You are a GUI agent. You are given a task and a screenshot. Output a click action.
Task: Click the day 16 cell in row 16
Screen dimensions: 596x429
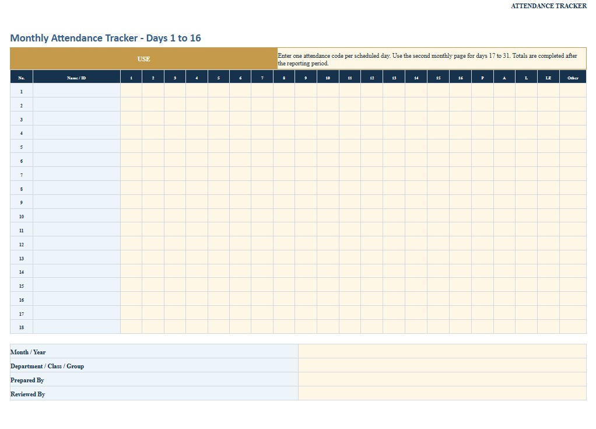pos(460,299)
